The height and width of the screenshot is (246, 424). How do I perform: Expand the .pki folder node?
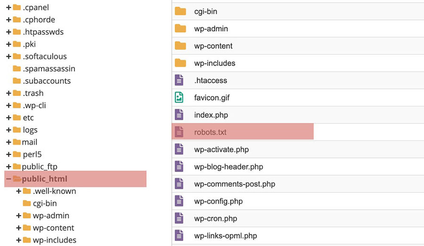8,44
